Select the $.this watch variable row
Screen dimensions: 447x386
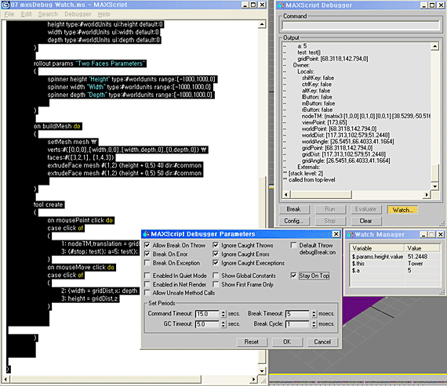pos(395,264)
